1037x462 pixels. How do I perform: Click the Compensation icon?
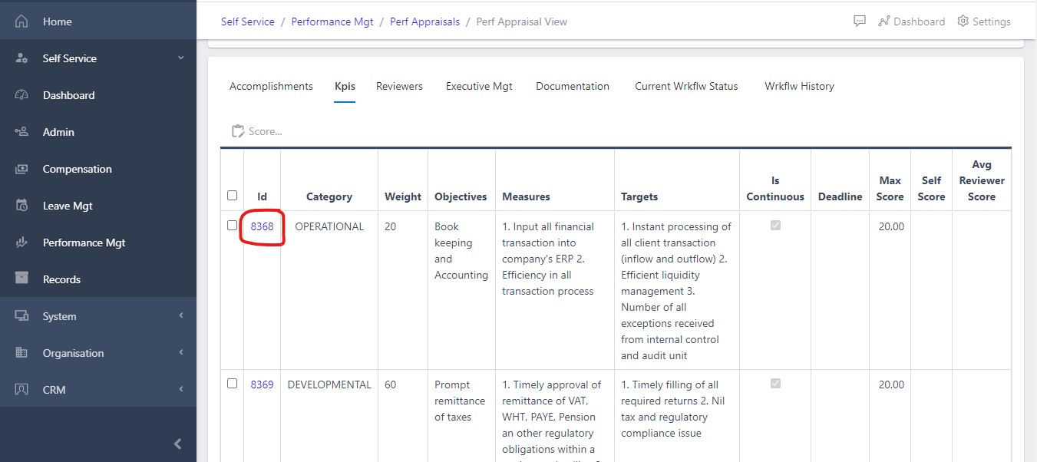[x=21, y=168]
